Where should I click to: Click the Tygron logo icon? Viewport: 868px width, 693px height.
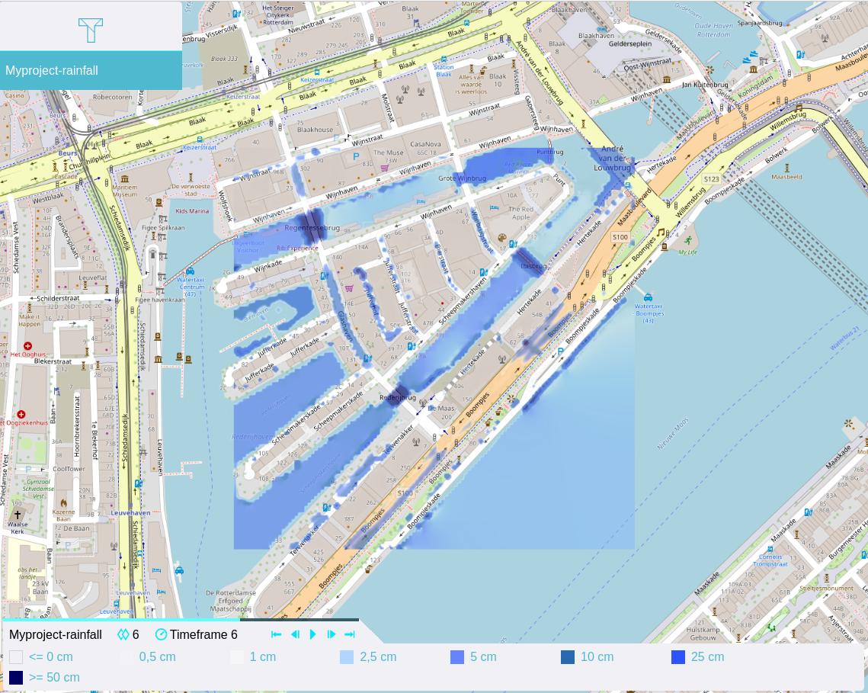tap(91, 30)
